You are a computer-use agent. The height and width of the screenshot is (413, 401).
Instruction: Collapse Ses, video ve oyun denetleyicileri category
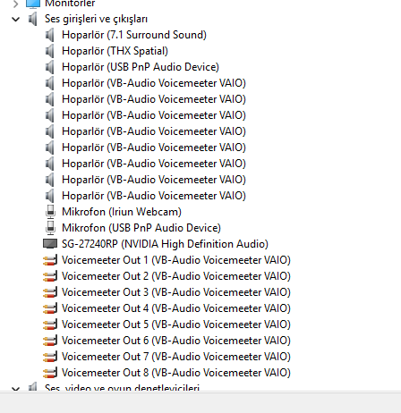pos(15,389)
